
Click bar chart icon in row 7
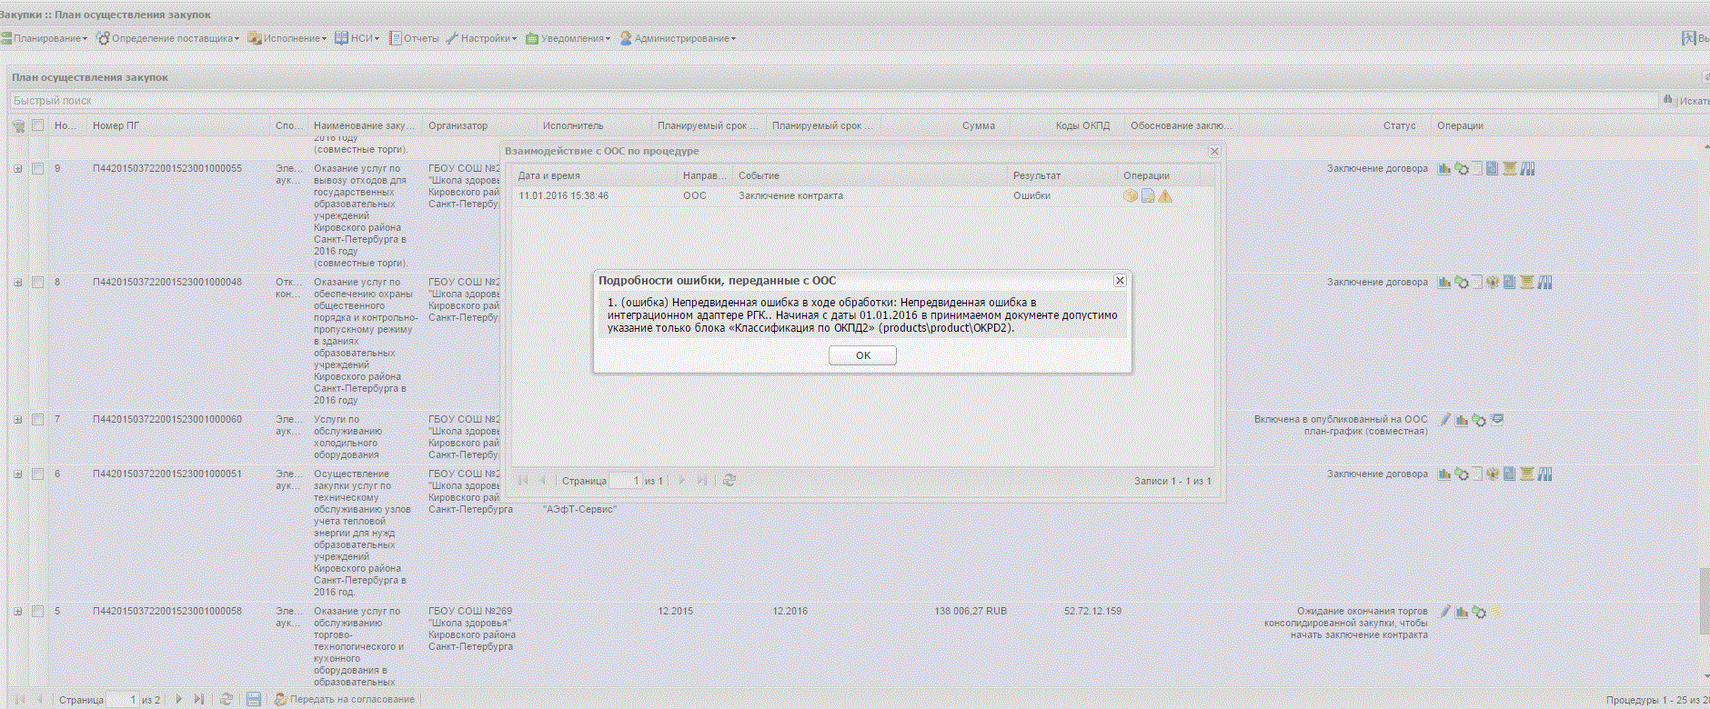point(1462,419)
